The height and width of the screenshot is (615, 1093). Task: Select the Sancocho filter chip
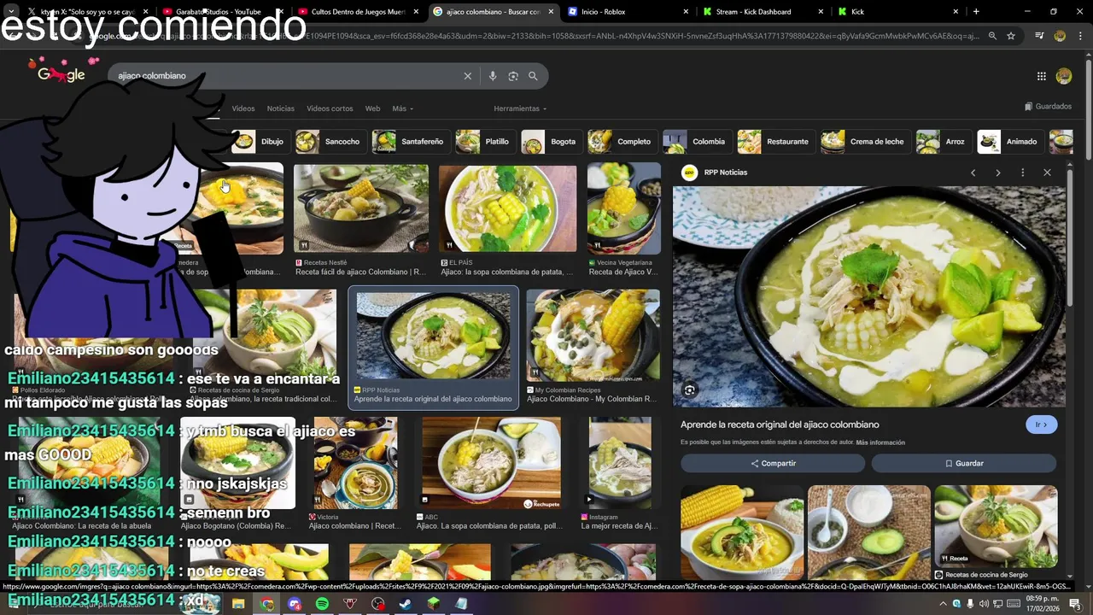(x=330, y=142)
